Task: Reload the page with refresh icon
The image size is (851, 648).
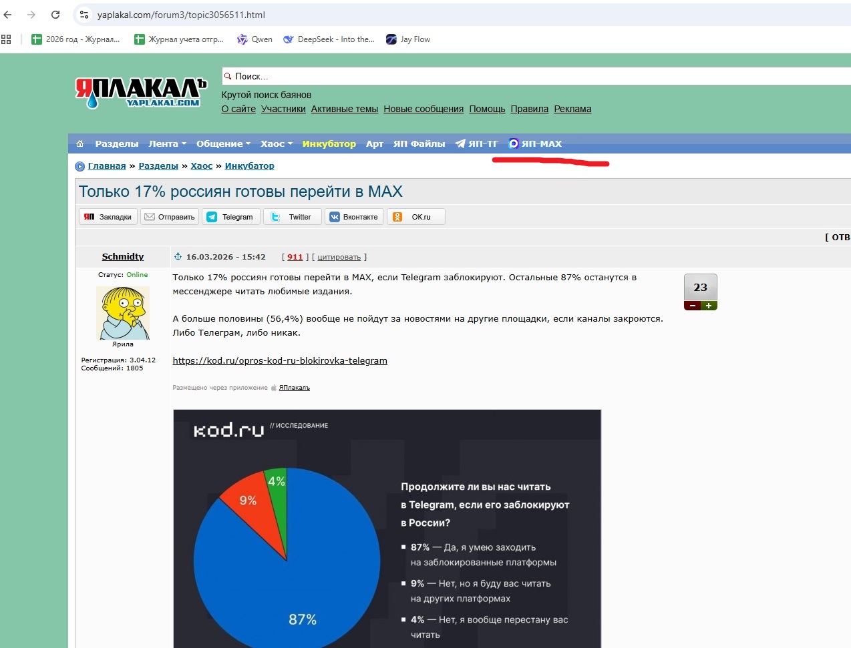Action: (55, 15)
